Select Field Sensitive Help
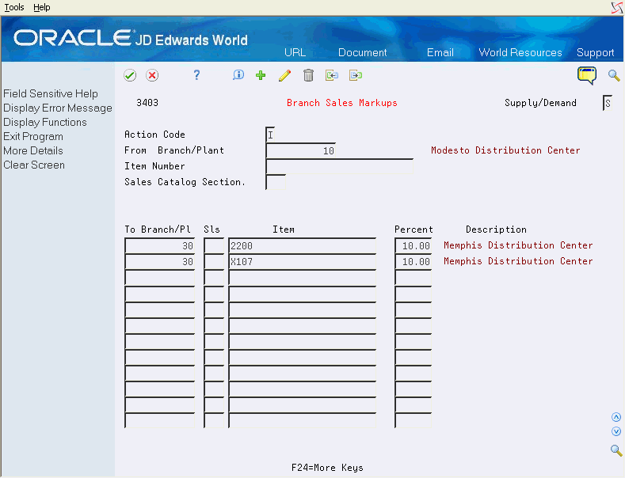The image size is (625, 478). click(x=51, y=93)
